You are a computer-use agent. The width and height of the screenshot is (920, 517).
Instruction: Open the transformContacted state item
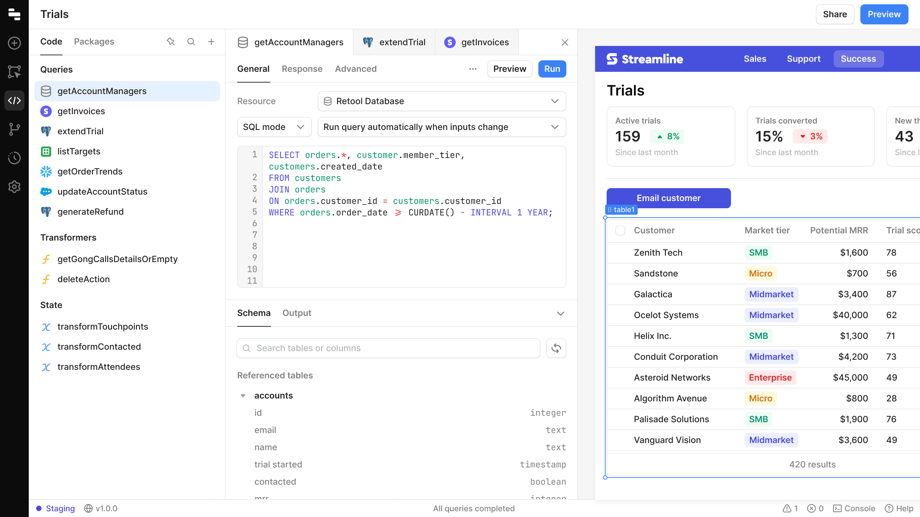[127, 347]
